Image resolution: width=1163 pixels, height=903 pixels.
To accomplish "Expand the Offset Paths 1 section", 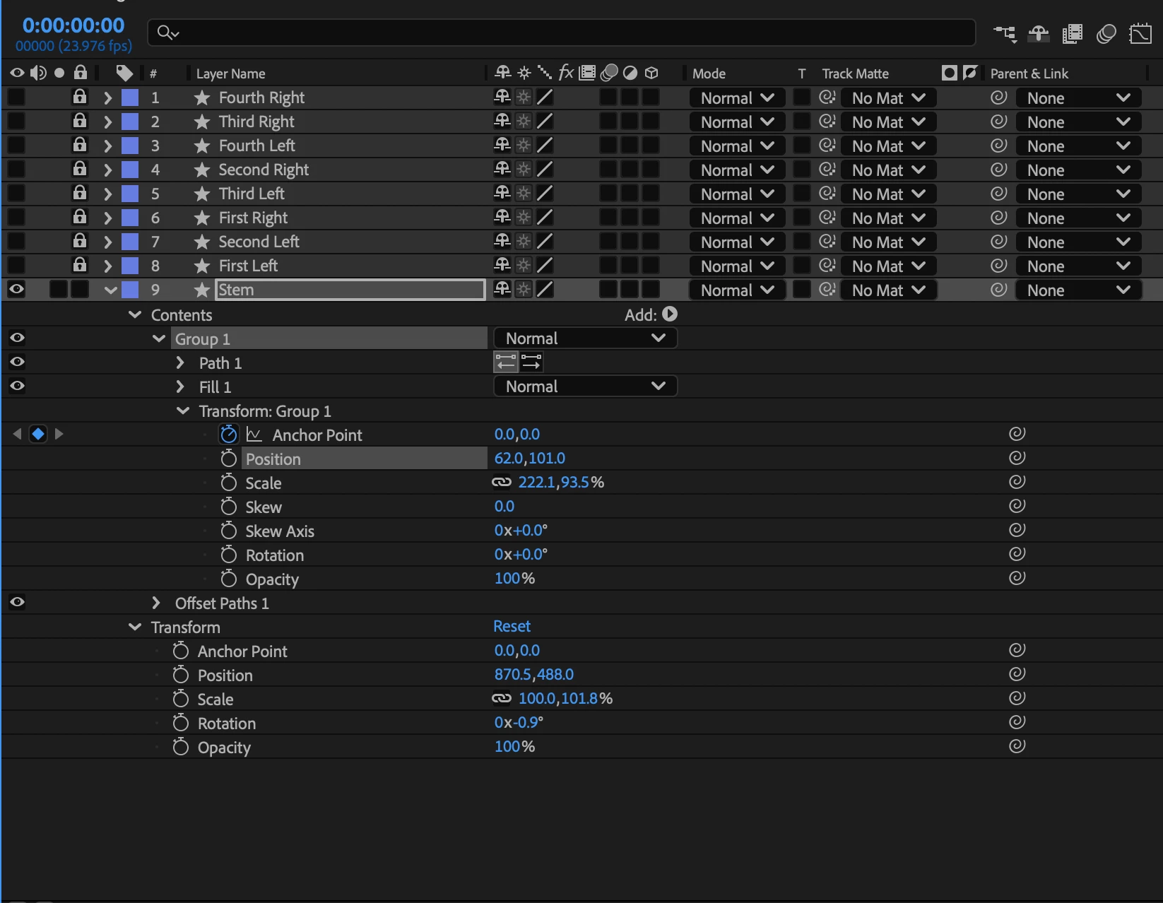I will tap(156, 603).
